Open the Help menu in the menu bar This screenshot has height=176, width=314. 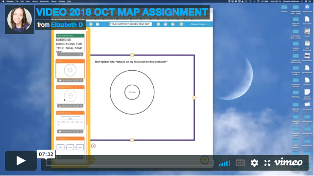pyautogui.click(x=69, y=1)
